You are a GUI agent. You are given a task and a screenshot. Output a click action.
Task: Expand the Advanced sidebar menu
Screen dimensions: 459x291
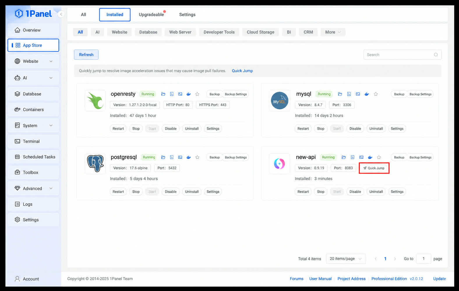pyautogui.click(x=33, y=189)
